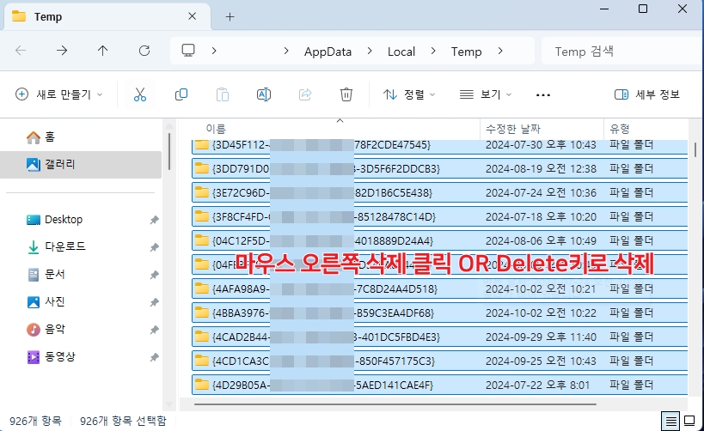704x431 pixels.
Task: Open 사진 in quick access
Action: pyautogui.click(x=46, y=302)
